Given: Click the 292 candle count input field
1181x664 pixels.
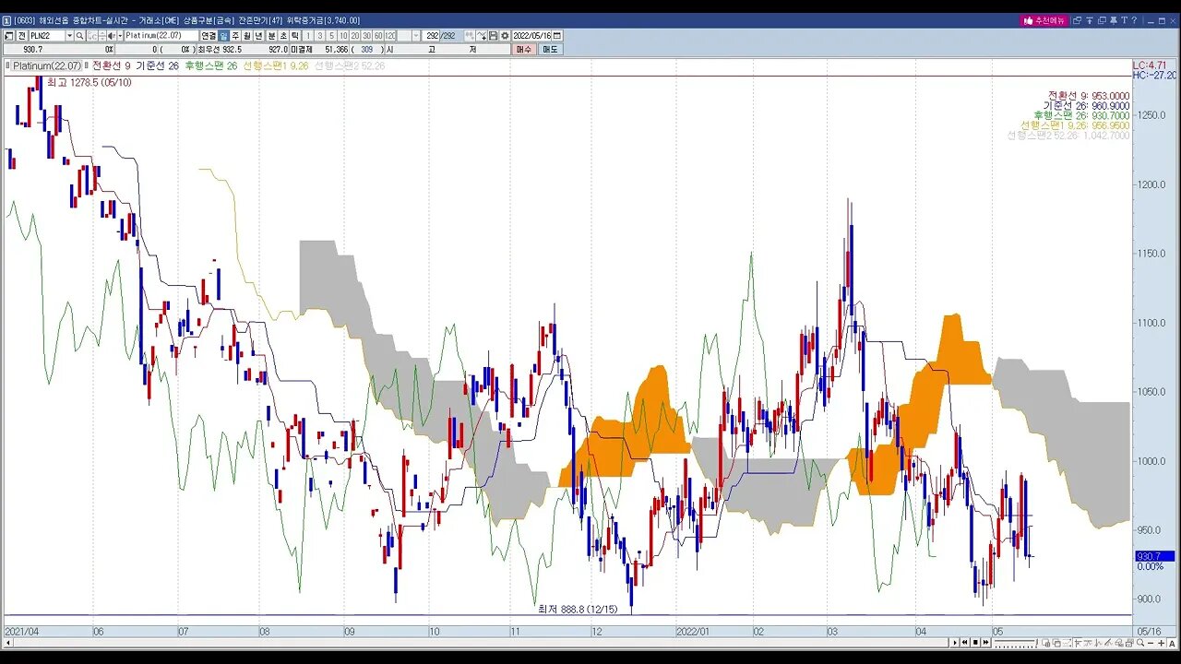Looking at the screenshot, I should coord(433,35).
